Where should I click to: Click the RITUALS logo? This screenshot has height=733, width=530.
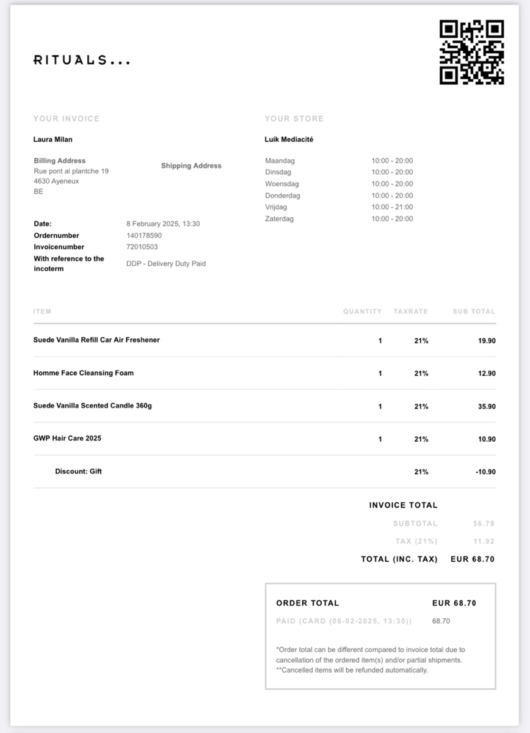[x=81, y=60]
